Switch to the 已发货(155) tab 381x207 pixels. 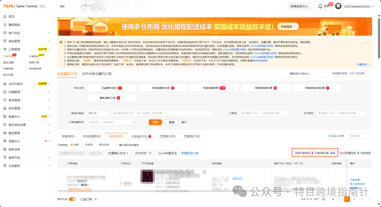(141, 136)
